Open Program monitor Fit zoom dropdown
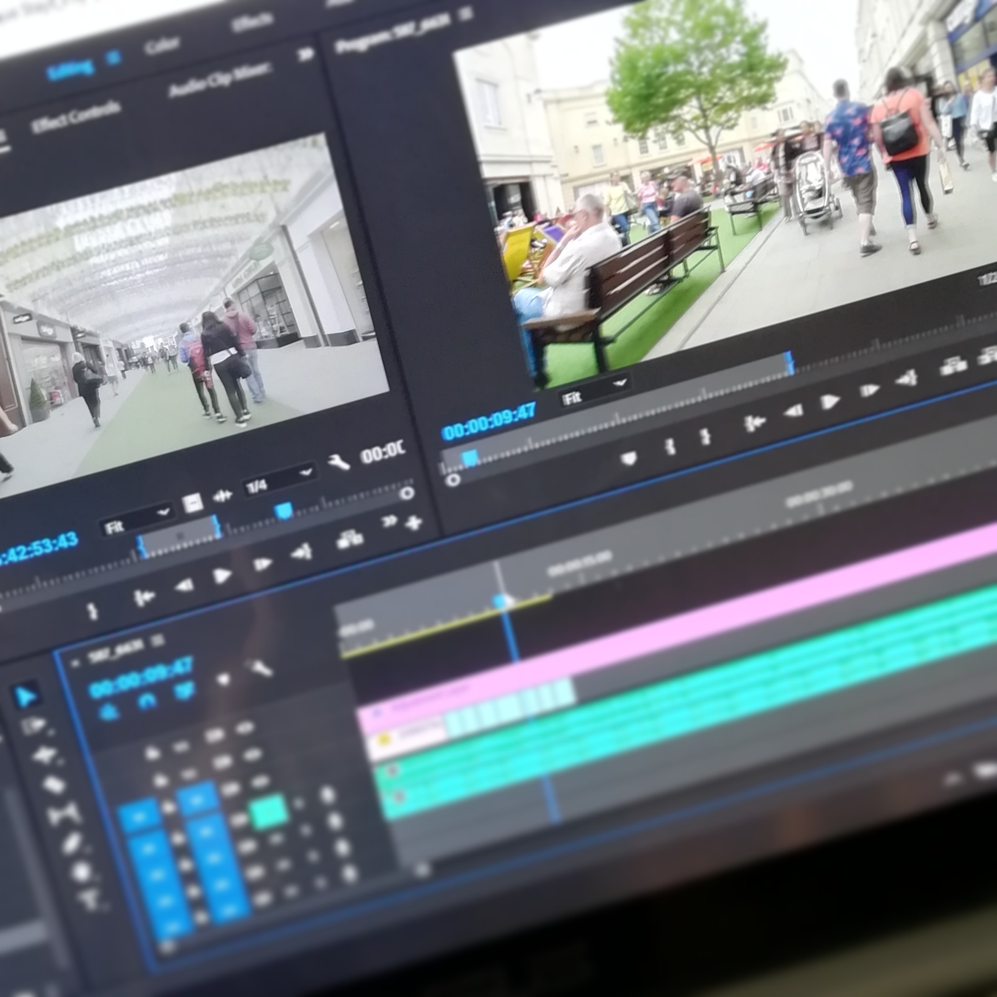The image size is (997, 997). 594,392
